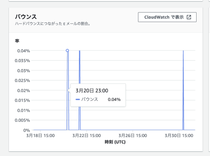Click the 3月18日 15:00 axis label
Image resolution: width=210 pixels, height=156 pixels.
(x=40, y=136)
